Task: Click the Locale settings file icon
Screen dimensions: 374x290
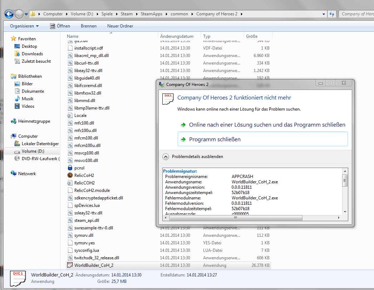Action: tap(70, 115)
